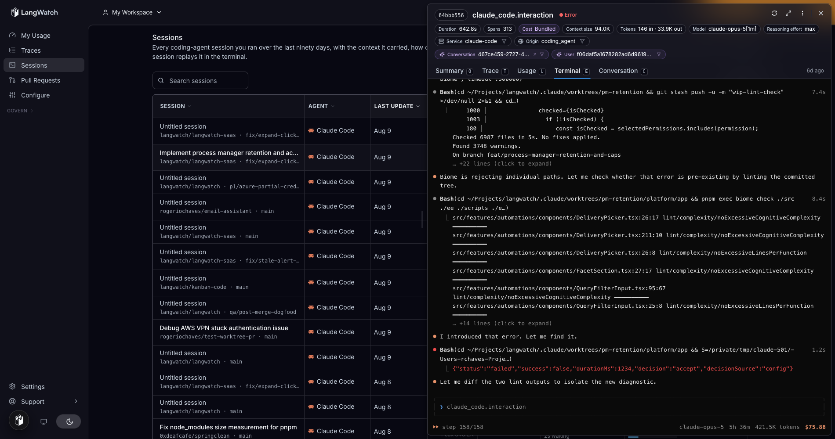835x439 pixels.
Task: Sort by the LAST UPDATE column header
Action: 397,106
